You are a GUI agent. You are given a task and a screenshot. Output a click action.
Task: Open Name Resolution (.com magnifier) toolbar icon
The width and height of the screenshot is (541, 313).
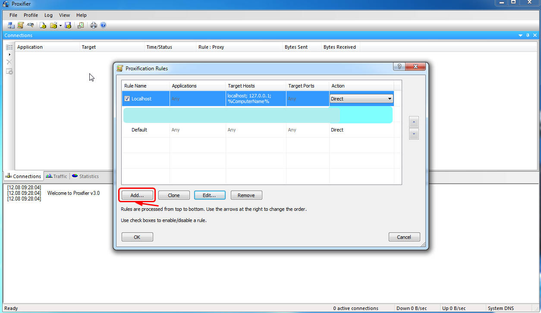click(30, 25)
